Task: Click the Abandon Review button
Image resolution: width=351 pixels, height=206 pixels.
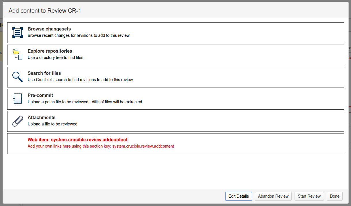Action: pos(273,196)
